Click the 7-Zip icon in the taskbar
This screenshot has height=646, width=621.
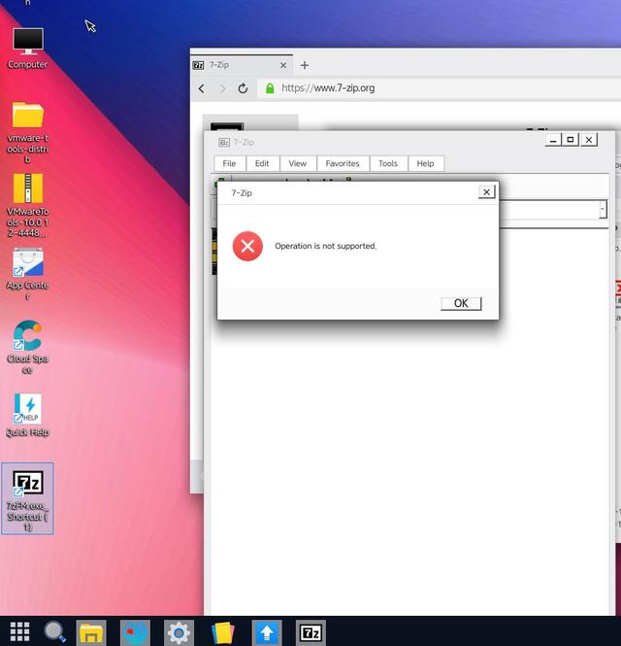click(x=310, y=632)
